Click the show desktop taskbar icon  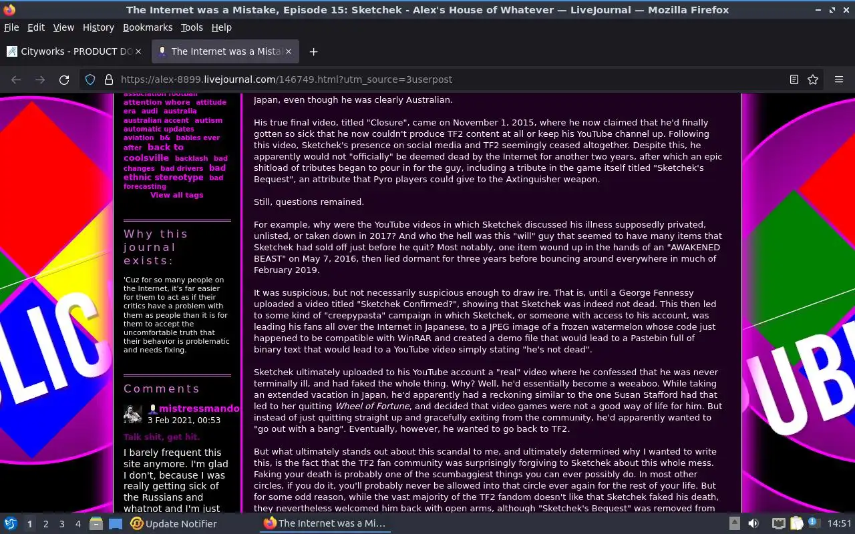(116, 523)
